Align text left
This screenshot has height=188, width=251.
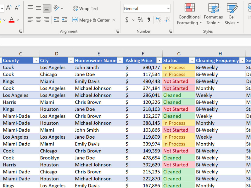pyautogui.click(x=30, y=20)
